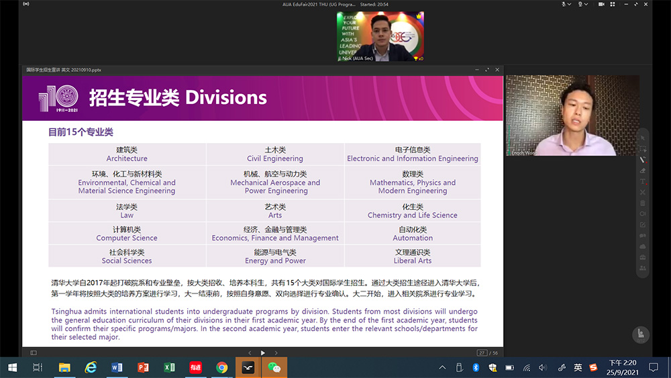Click the Social Sciences division cell
The height and width of the screenshot is (378, 671).
coord(127,256)
